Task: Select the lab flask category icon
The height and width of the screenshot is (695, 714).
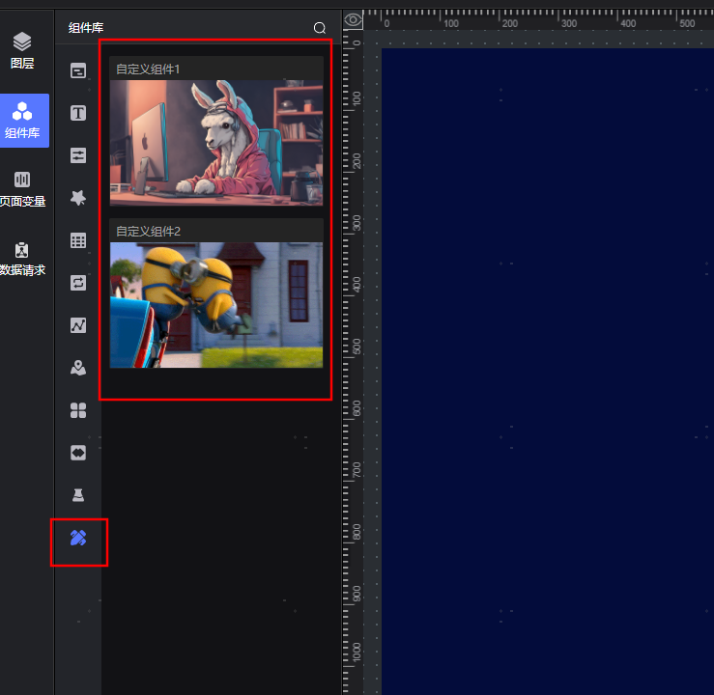Action: [x=78, y=495]
